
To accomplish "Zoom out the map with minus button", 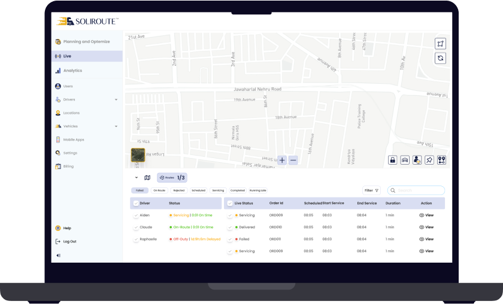I will coord(293,160).
